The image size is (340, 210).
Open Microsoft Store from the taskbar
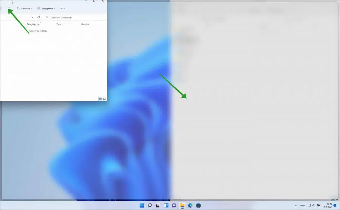coord(198,205)
